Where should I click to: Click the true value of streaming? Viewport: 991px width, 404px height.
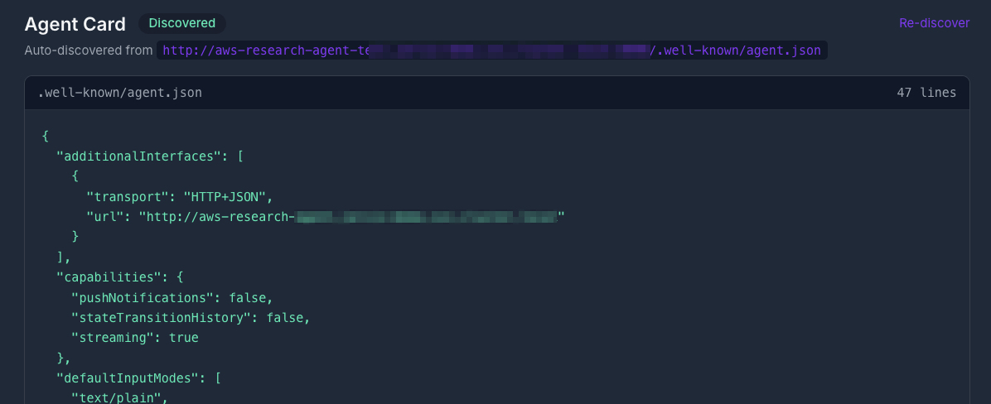[x=183, y=338]
